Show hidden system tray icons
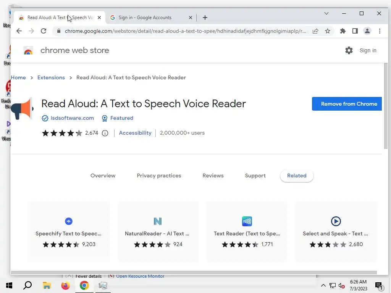The image size is (391, 293). 323,285
